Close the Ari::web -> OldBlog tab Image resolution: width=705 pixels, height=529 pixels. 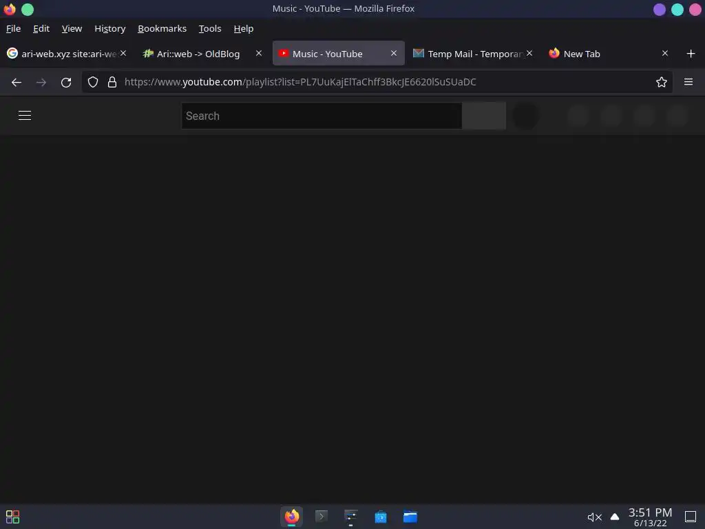click(x=259, y=53)
